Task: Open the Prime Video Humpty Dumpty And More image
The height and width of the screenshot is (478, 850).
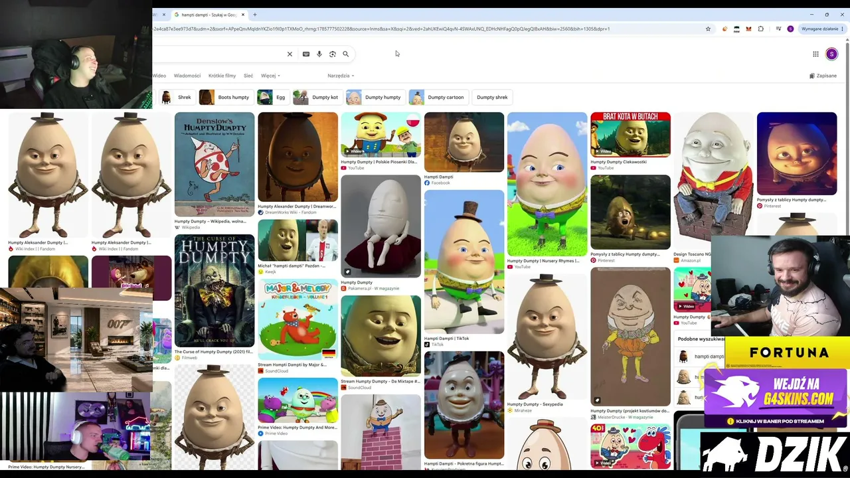Action: 297,400
